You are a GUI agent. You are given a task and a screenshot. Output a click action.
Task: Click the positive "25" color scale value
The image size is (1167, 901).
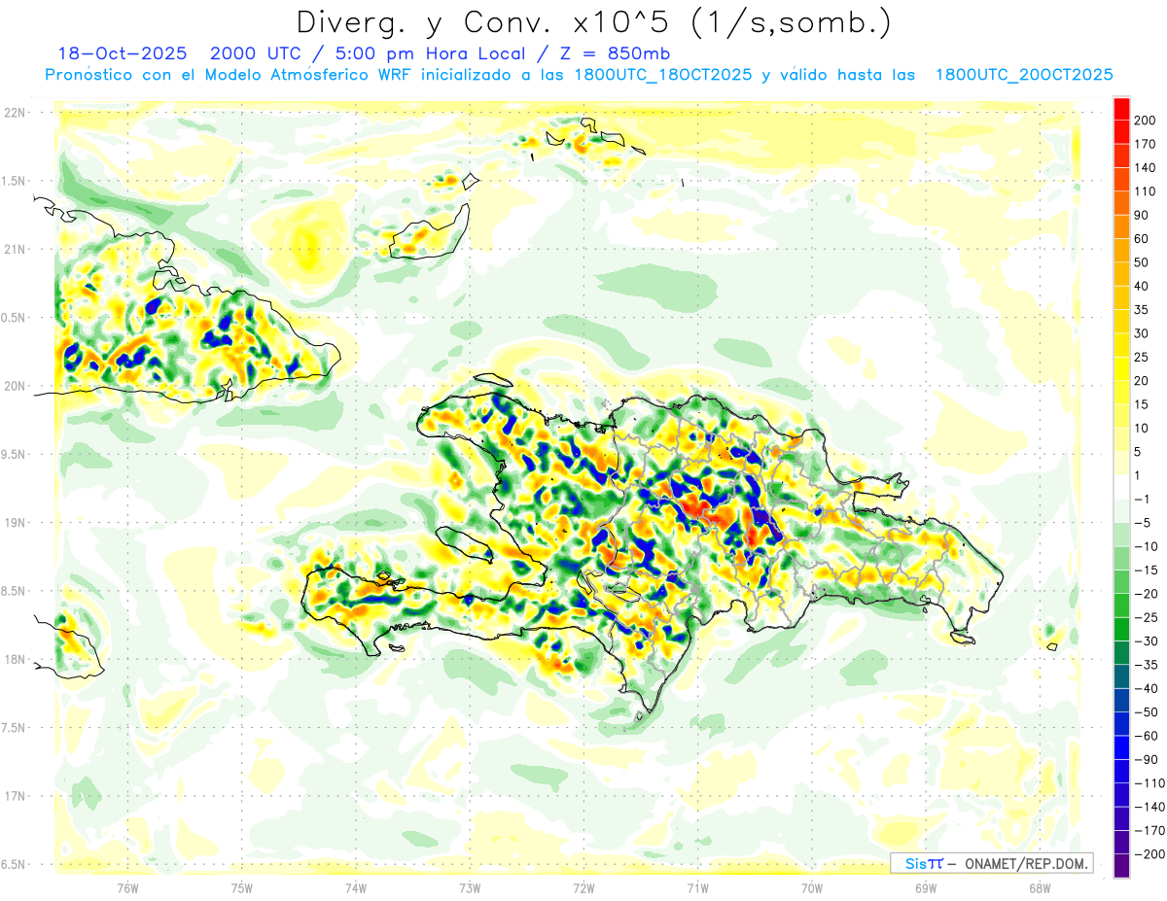point(1142,358)
